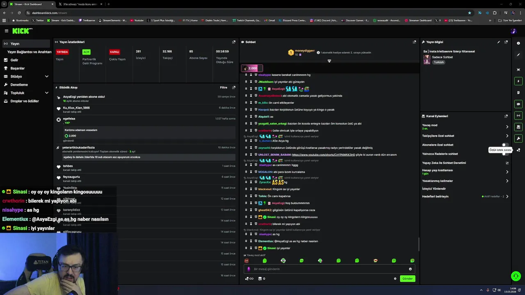Bookmark this page with the star icon
The image size is (525, 295).
click(x=470, y=13)
